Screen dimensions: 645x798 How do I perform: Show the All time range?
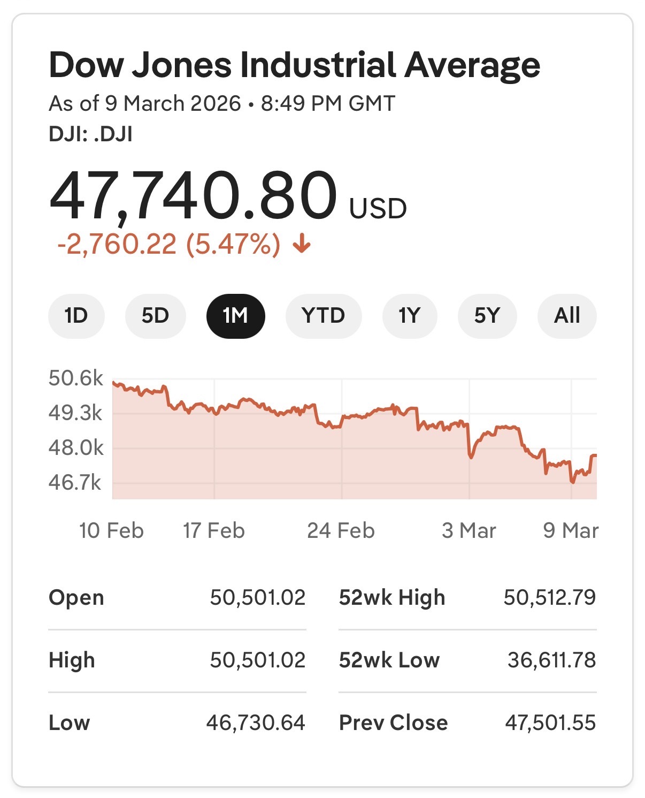pos(567,316)
